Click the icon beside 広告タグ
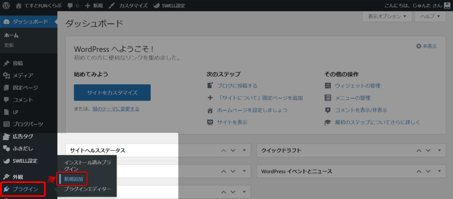 coord(6,137)
